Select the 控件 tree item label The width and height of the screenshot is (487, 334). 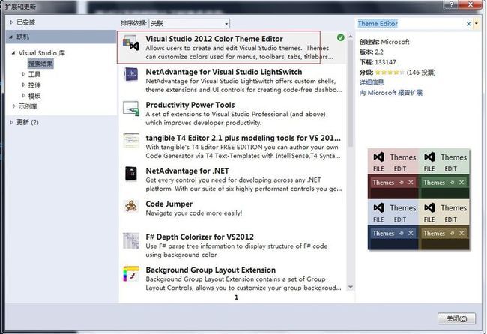(x=34, y=85)
